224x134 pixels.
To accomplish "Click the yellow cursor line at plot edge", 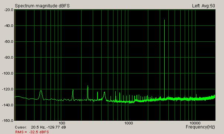I will (x=15, y=65).
